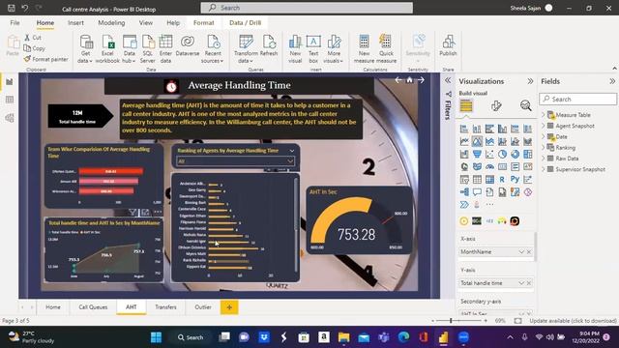Pick the Pie chart visual

[x=502, y=154]
